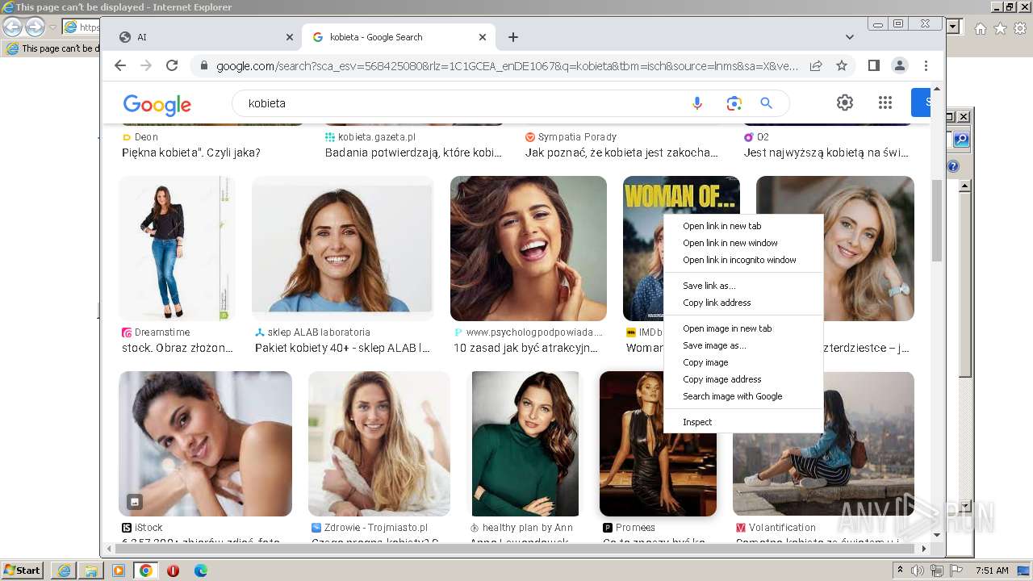Open healthy plan by Ann thumbnail
The width and height of the screenshot is (1033, 581).
point(525,444)
